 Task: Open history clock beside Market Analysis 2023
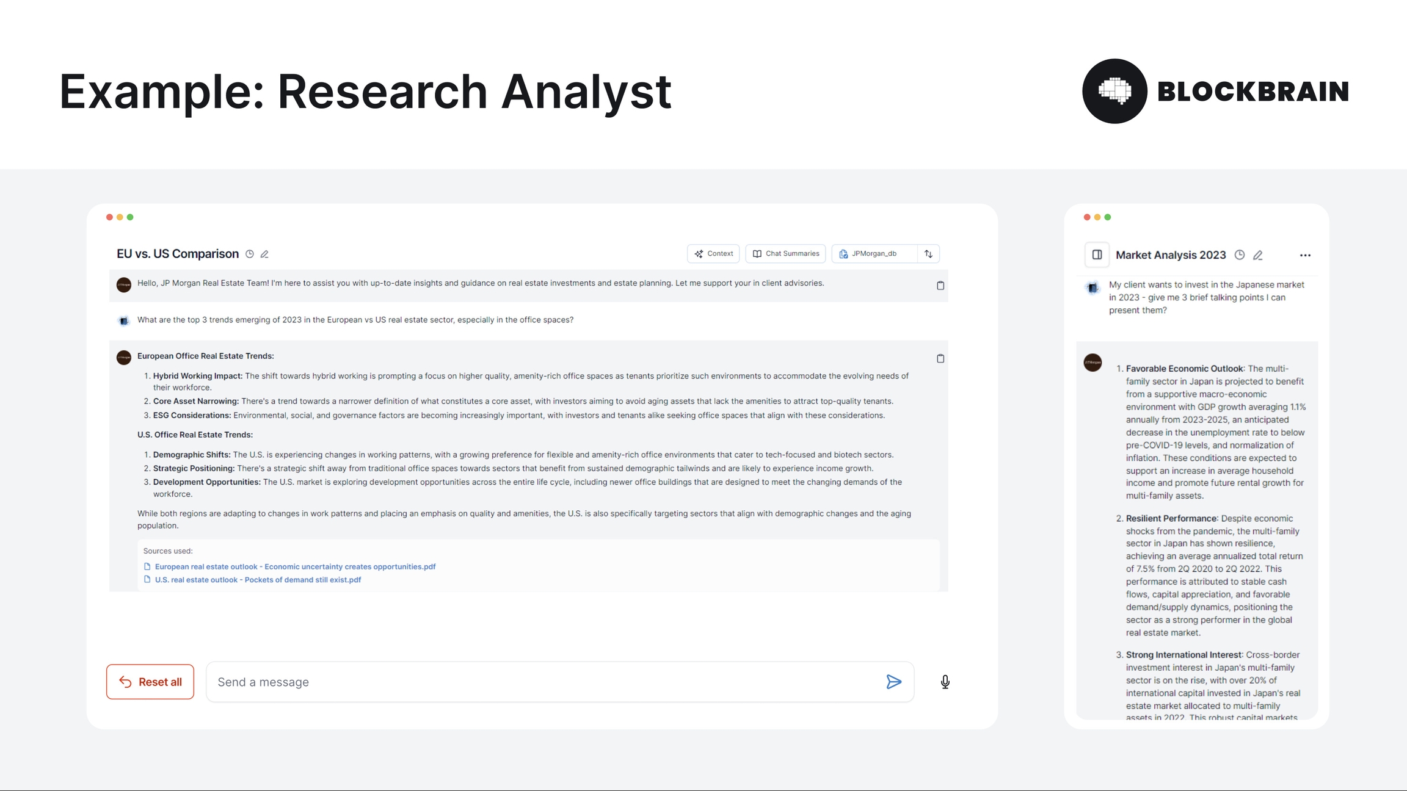tap(1240, 255)
